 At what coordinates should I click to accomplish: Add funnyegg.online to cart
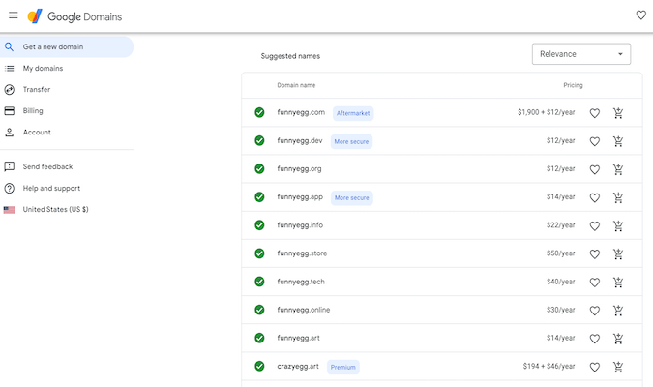click(618, 311)
